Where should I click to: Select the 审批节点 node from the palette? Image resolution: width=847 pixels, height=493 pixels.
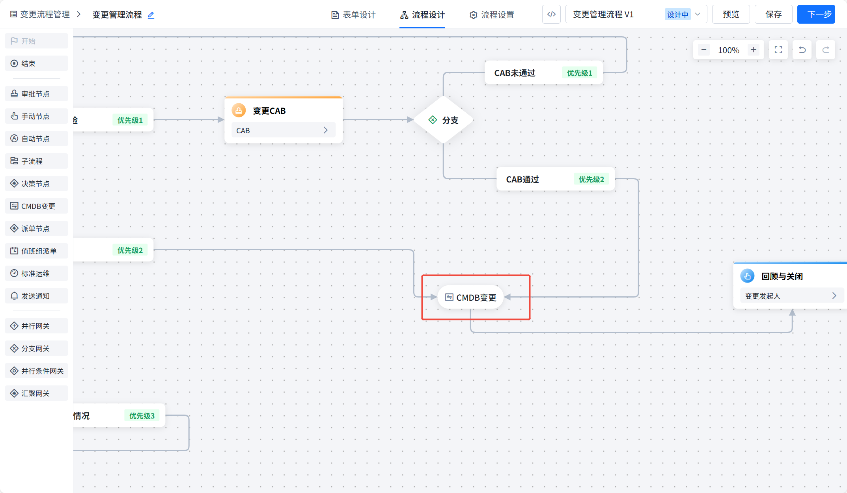tap(36, 94)
